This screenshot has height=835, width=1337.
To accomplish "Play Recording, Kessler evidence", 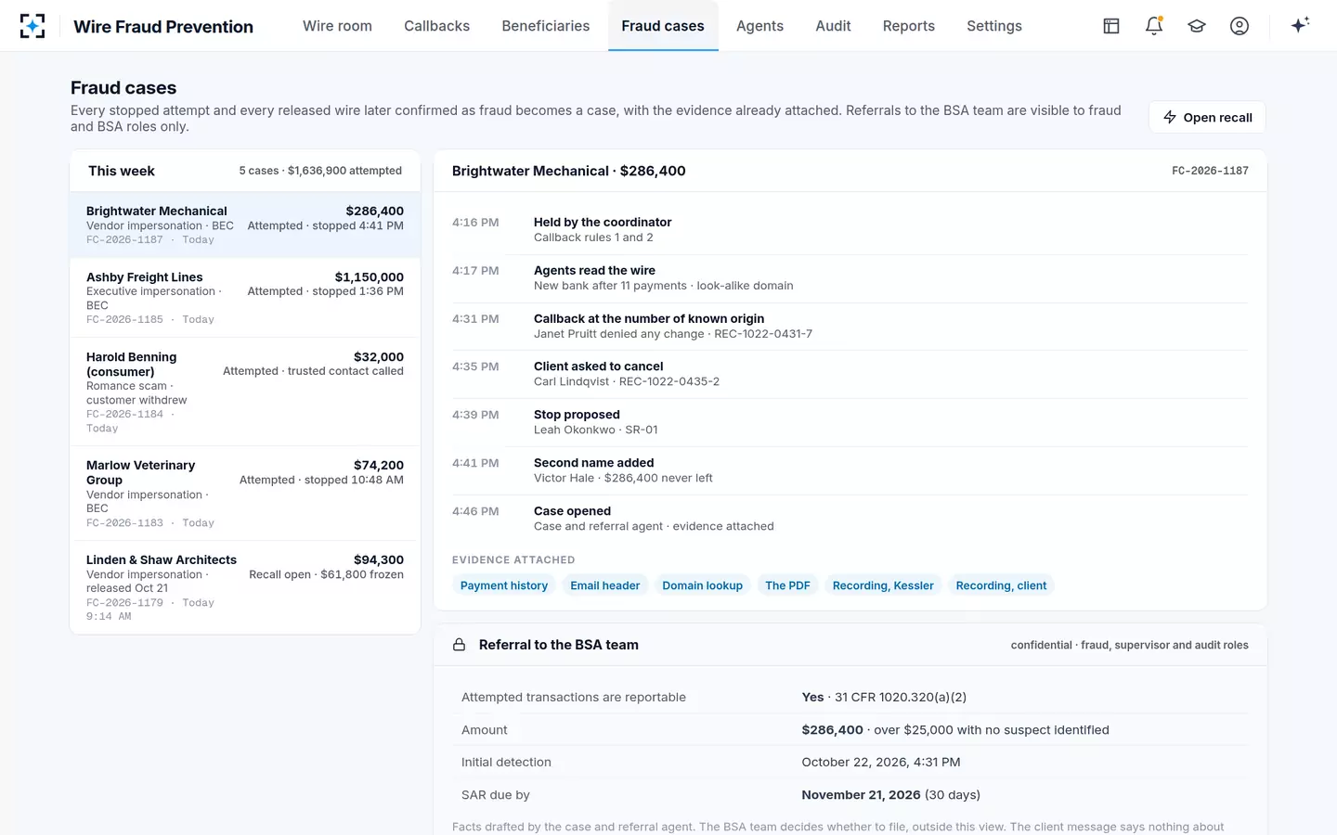I will click(x=883, y=585).
